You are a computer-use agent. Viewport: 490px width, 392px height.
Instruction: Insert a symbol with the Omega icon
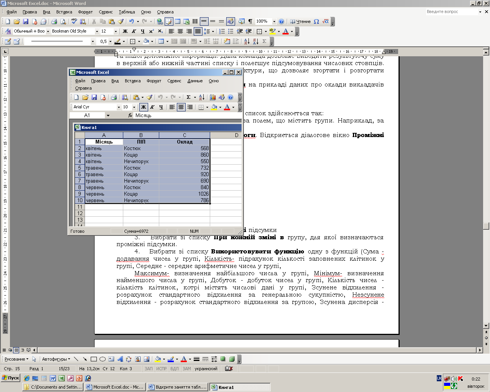pyautogui.click(x=316, y=21)
